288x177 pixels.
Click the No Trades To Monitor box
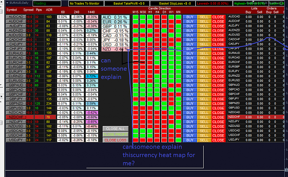point(86,4)
